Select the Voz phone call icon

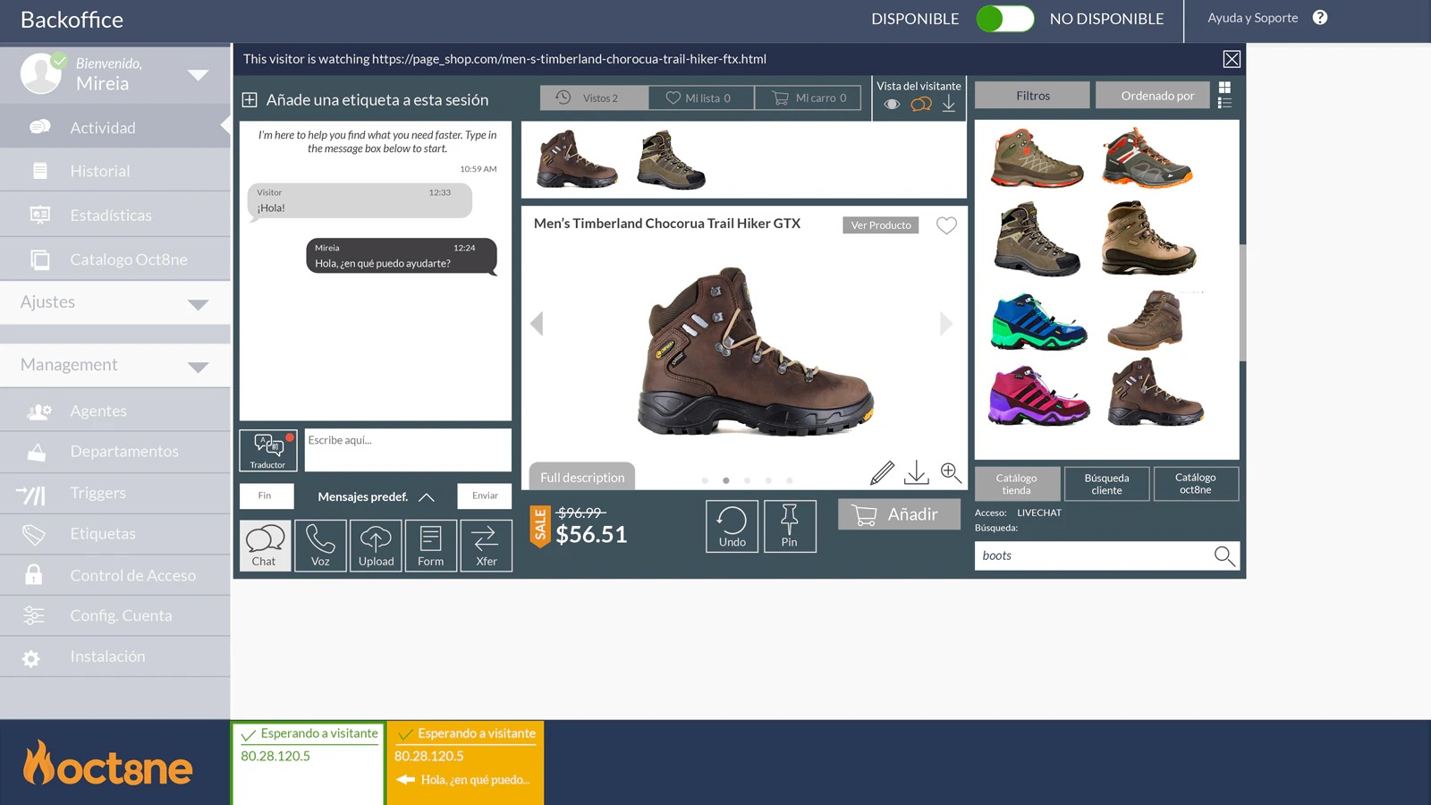320,546
